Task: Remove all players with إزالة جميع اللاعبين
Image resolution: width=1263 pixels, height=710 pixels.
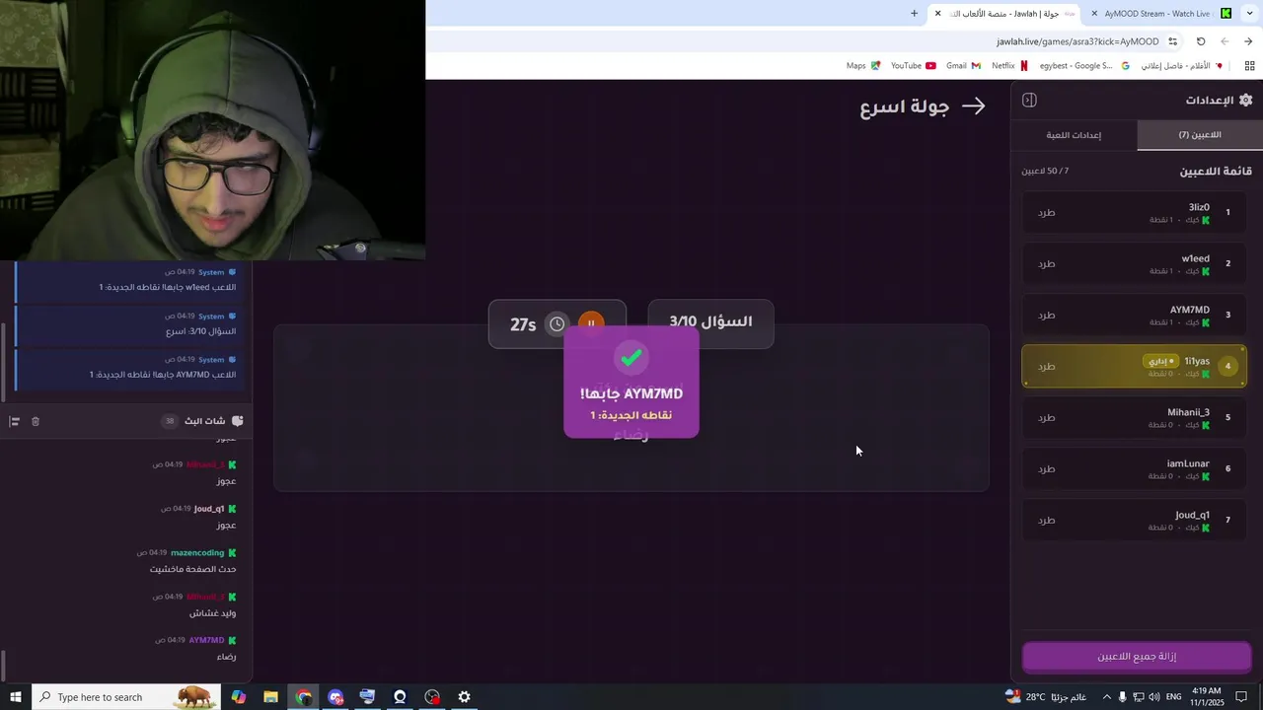Action: 1137,657
